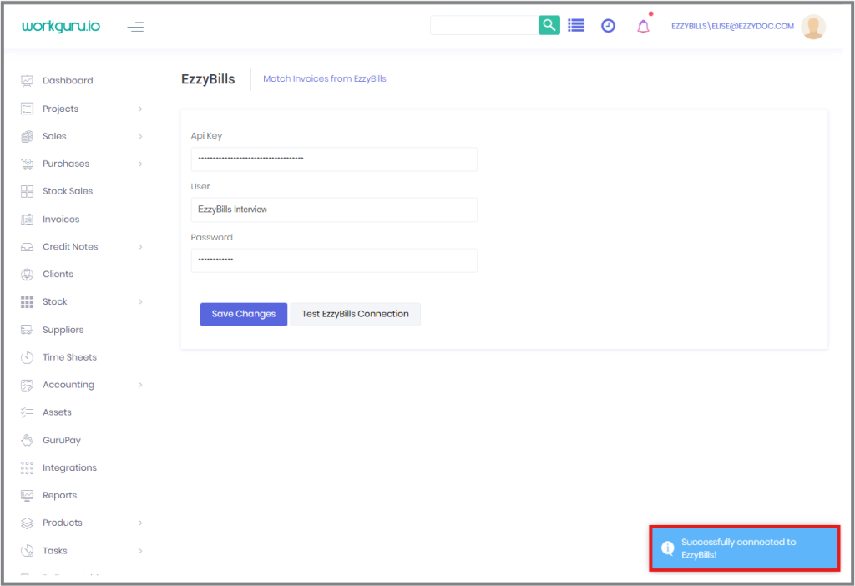Click the Api Key input field

tap(334, 159)
